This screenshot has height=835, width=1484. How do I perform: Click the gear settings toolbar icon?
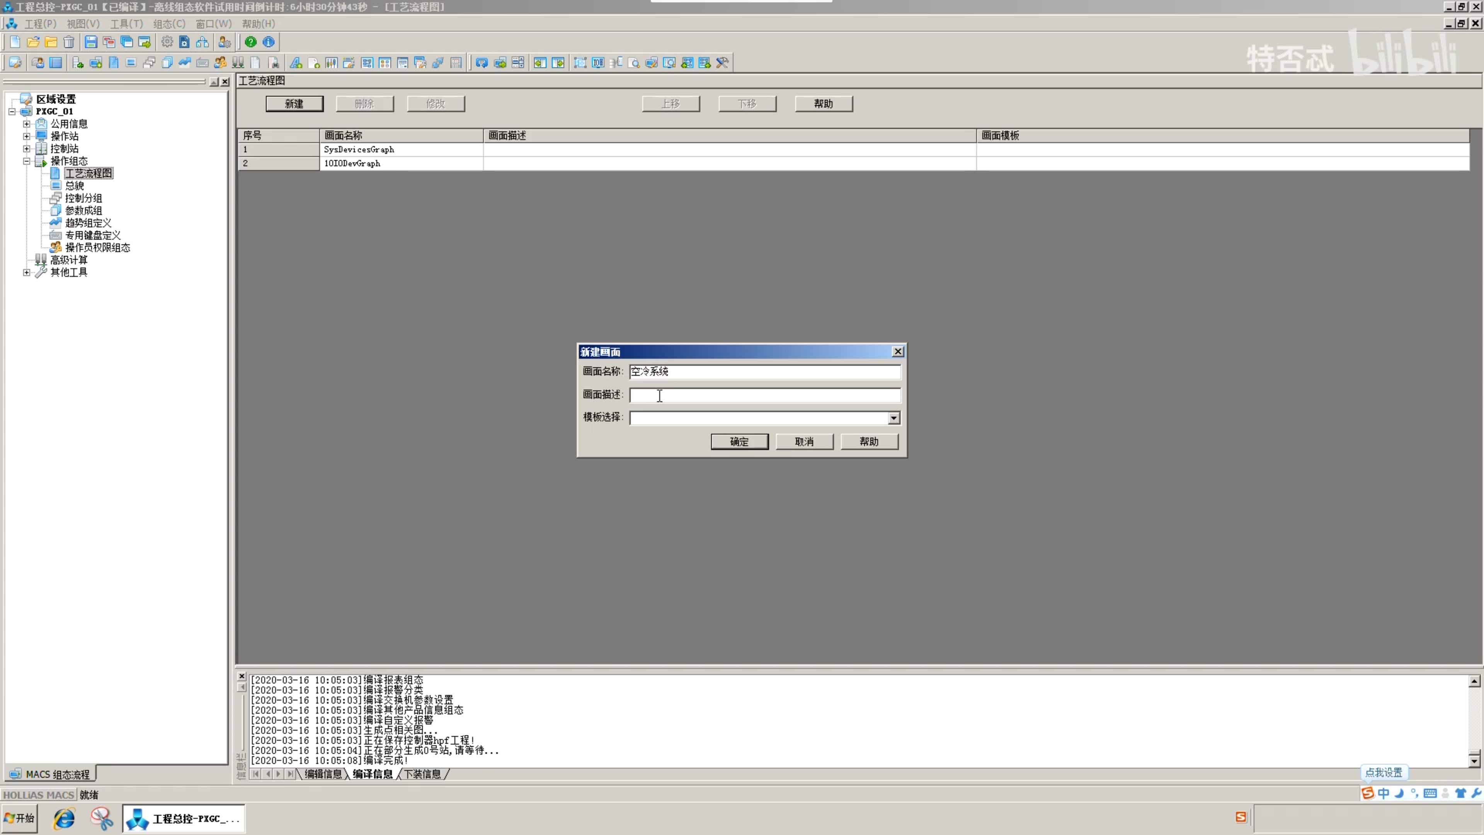[167, 41]
